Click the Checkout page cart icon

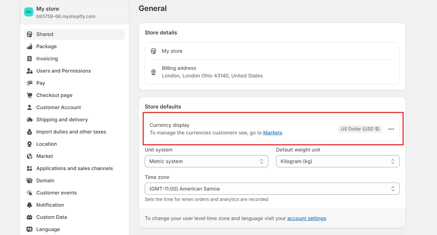[29, 95]
